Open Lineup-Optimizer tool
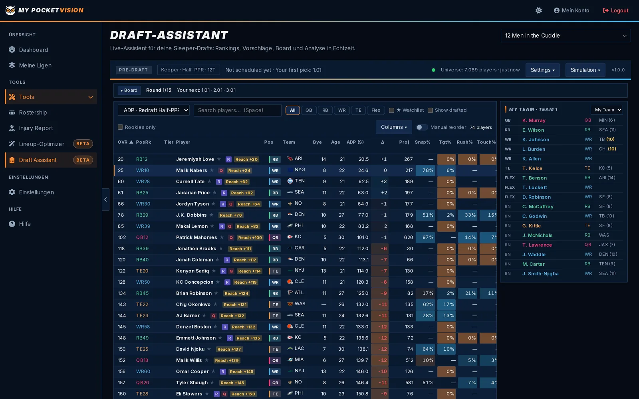The image size is (639, 399). tap(51, 144)
